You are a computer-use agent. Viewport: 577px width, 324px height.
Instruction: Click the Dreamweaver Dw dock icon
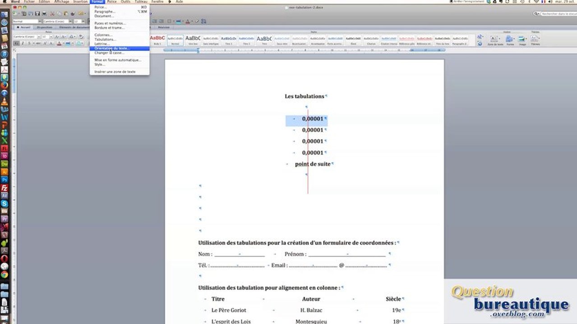pos(4,164)
